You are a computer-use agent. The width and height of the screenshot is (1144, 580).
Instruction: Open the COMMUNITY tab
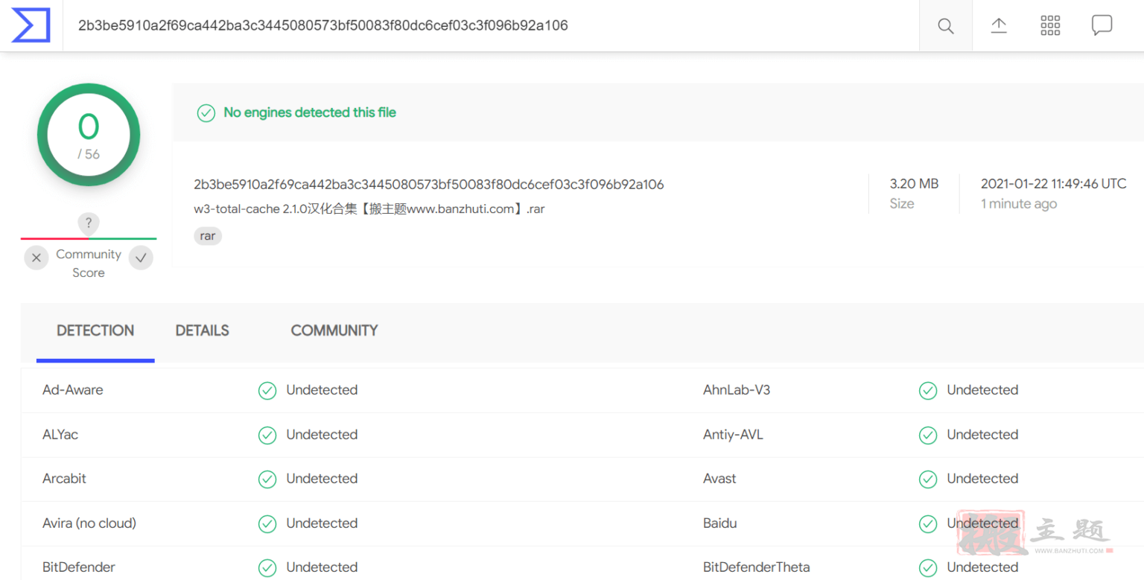334,331
